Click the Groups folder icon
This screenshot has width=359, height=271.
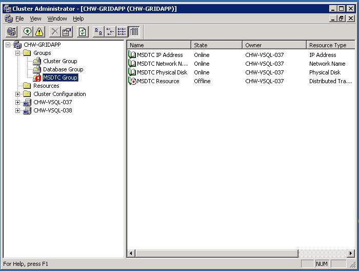pos(27,53)
